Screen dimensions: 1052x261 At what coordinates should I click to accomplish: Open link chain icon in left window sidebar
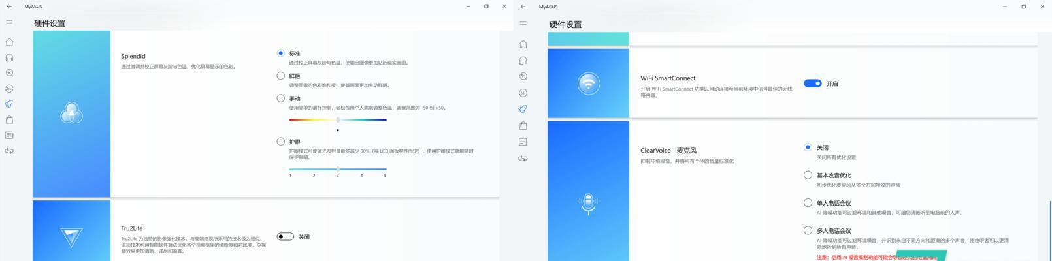[x=9, y=151]
